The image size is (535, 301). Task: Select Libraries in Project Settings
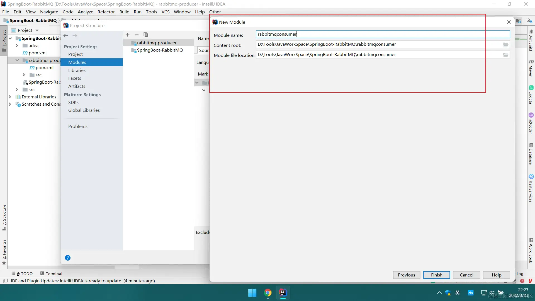point(77,71)
